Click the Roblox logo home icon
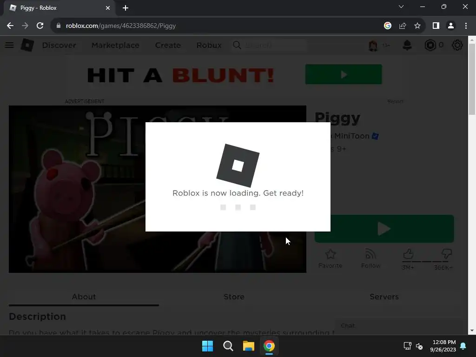This screenshot has height=357, width=476. pyautogui.click(x=27, y=45)
